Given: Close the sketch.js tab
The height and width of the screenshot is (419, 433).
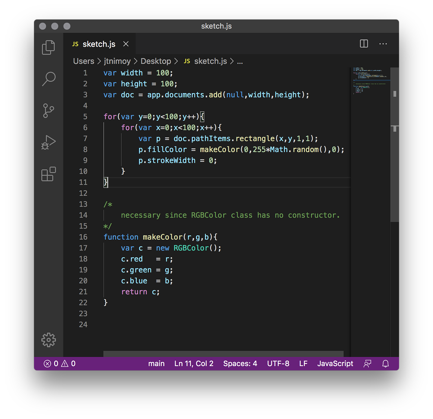Looking at the screenshot, I should [126, 44].
